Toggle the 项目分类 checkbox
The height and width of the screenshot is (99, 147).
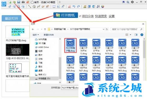[80, 16]
